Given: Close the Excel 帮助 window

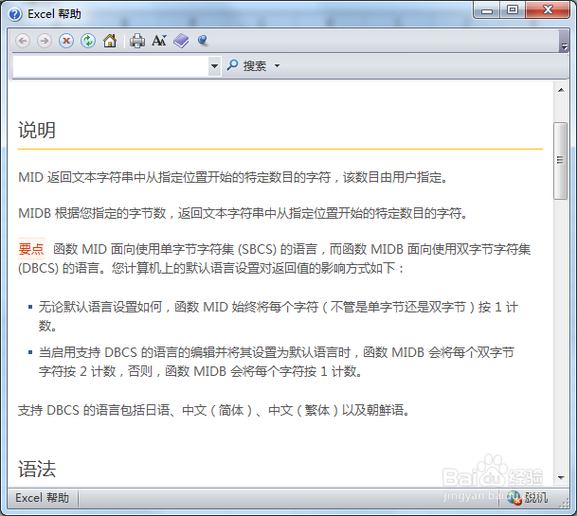Looking at the screenshot, I should pyautogui.click(x=548, y=9).
